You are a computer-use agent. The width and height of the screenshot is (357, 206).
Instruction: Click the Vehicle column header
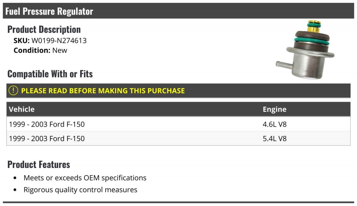tap(22, 109)
